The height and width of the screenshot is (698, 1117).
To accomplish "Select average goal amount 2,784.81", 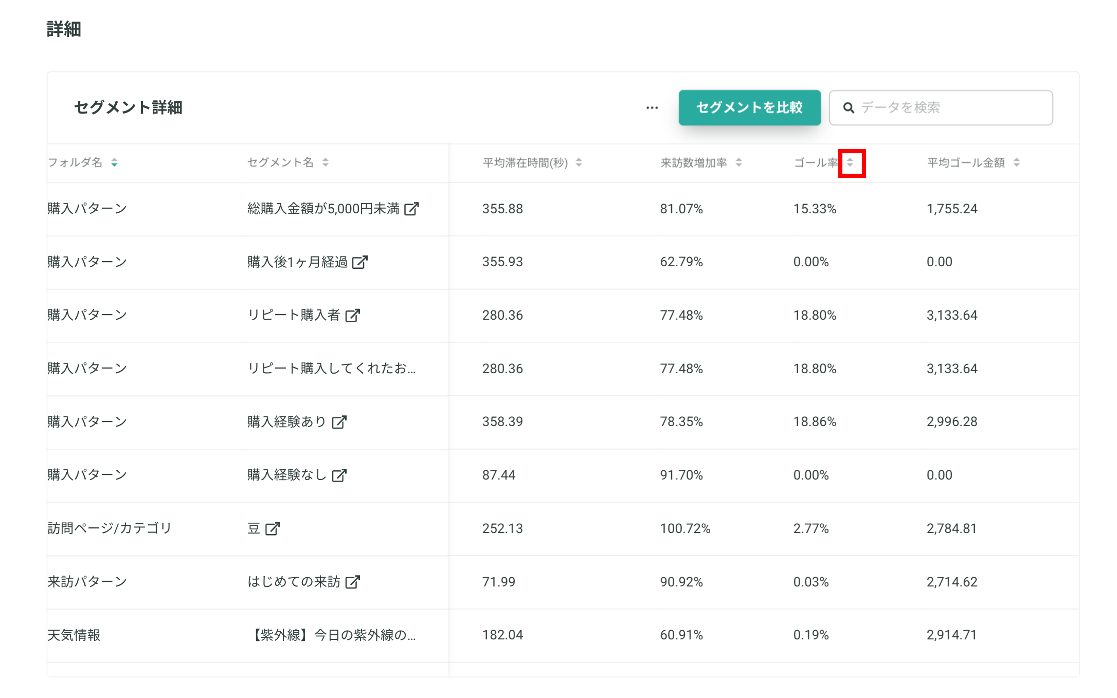I will click(952, 528).
